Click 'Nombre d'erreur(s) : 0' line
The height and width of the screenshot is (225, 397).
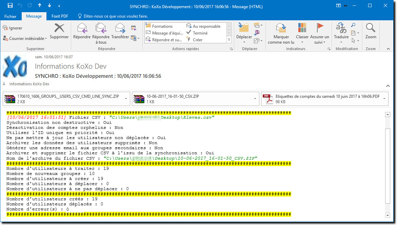pos(38,209)
